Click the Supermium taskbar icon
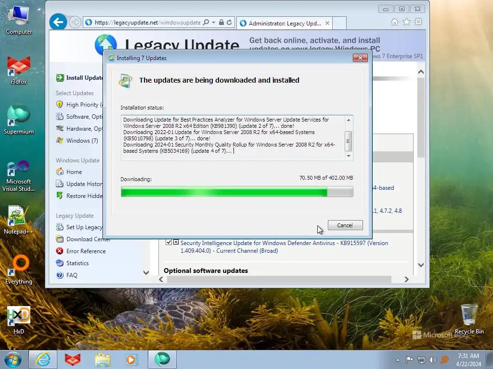Screen dimensions: 493x369 pos(162,359)
